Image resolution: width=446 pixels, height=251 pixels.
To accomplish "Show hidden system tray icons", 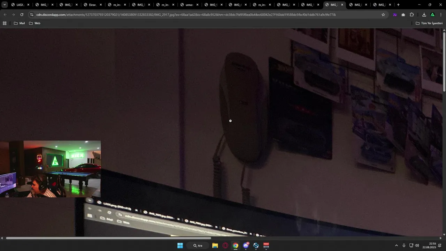I will [396, 245].
